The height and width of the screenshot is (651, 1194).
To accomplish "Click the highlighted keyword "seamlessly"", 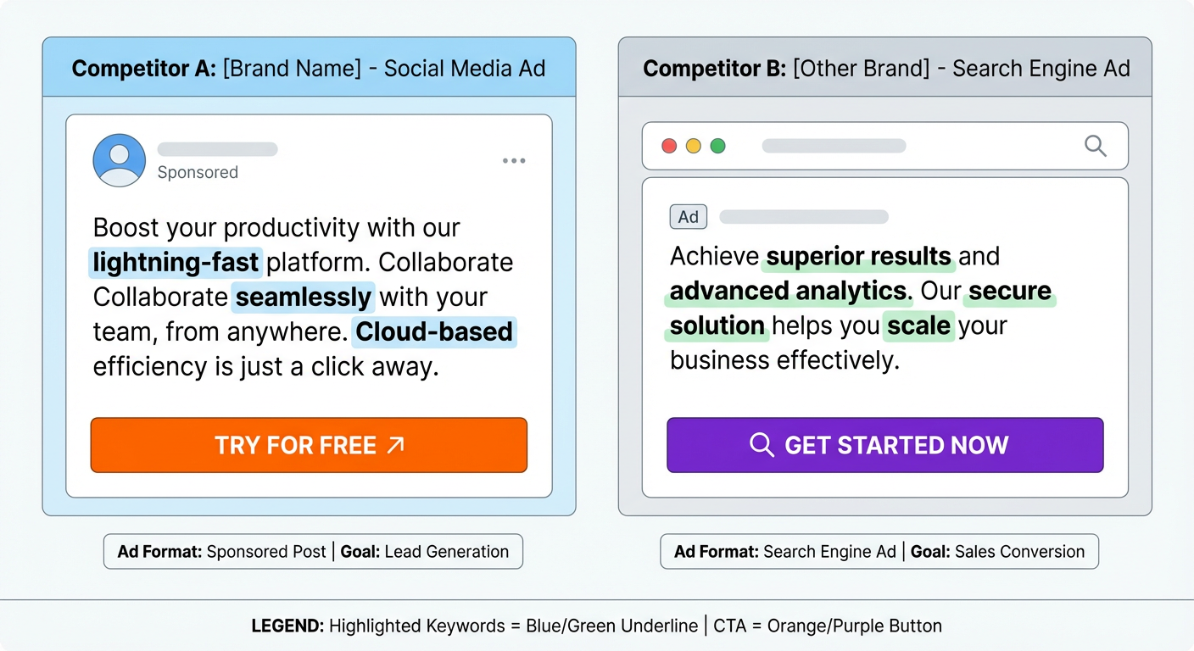I will [x=303, y=297].
